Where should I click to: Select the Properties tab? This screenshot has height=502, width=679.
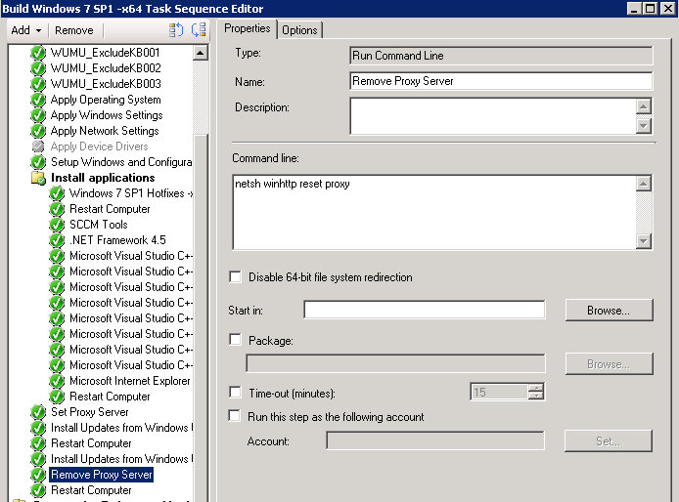(247, 29)
